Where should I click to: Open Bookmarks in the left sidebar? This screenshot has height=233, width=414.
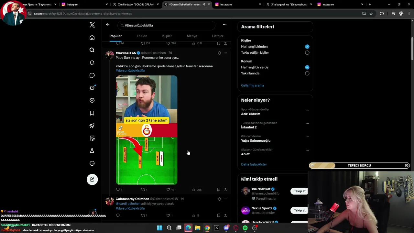click(x=92, y=113)
